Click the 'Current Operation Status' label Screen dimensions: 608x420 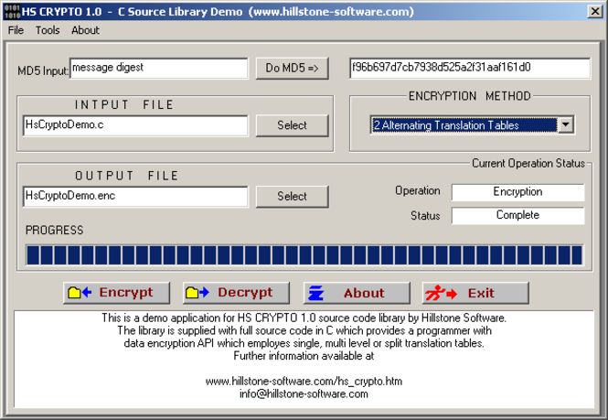pos(528,164)
